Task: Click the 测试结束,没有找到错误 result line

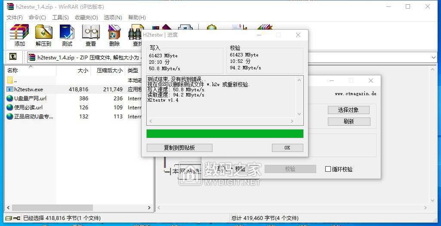Action: click(176, 80)
